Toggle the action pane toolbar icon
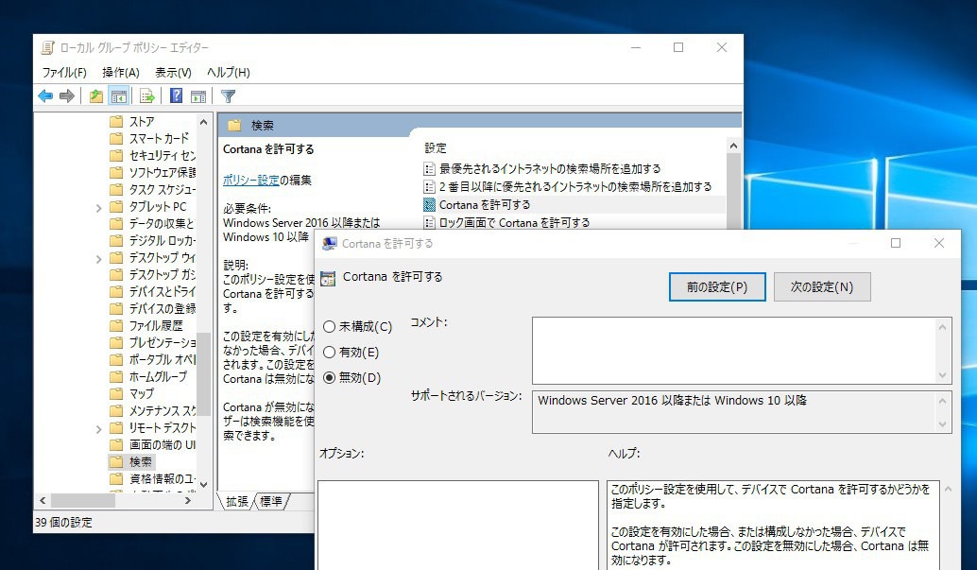Viewport: 977px width, 570px height. point(198,96)
